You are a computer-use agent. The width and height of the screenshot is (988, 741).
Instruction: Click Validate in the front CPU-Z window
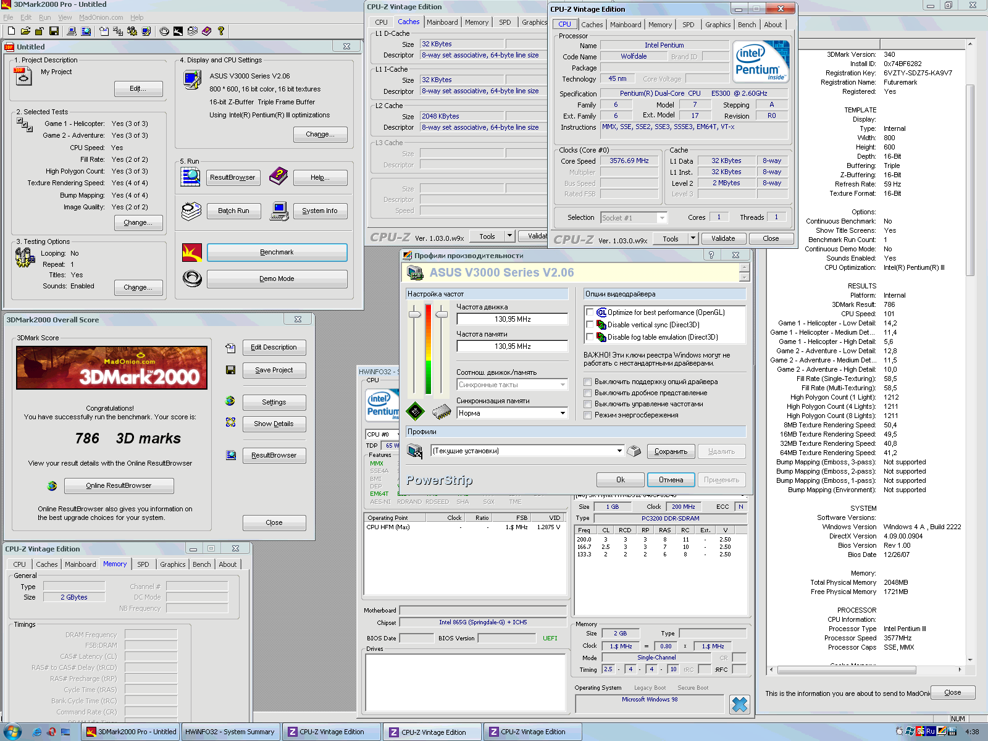pyautogui.click(x=723, y=238)
